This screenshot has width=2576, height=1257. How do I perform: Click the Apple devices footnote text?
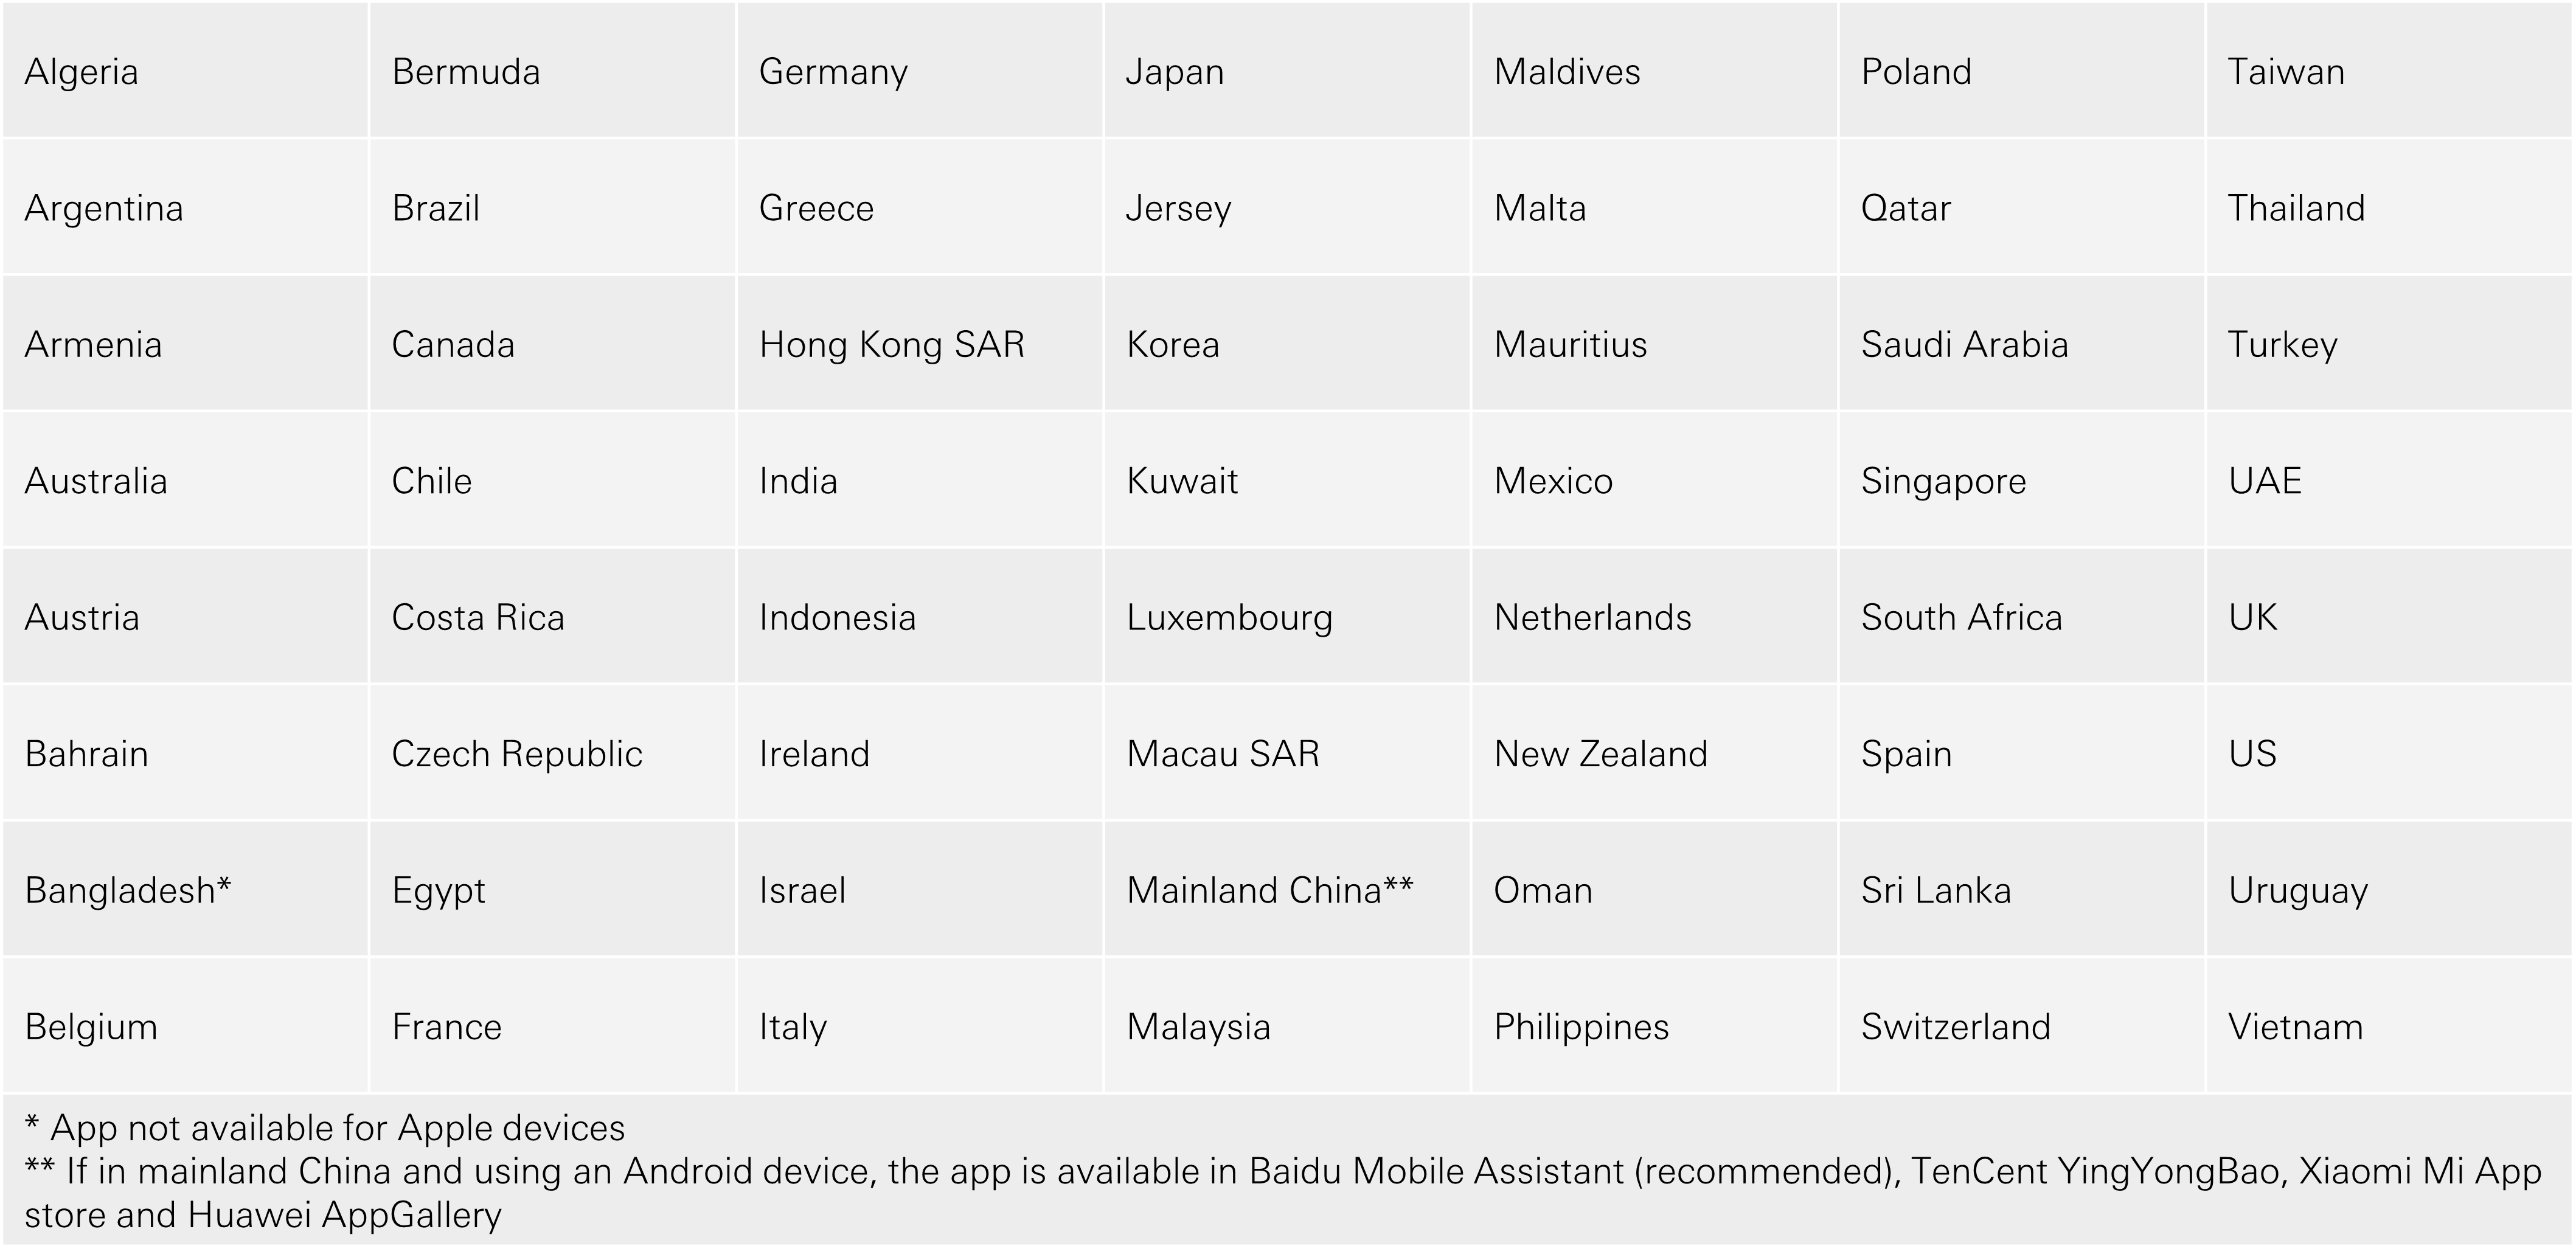coord(325,1127)
